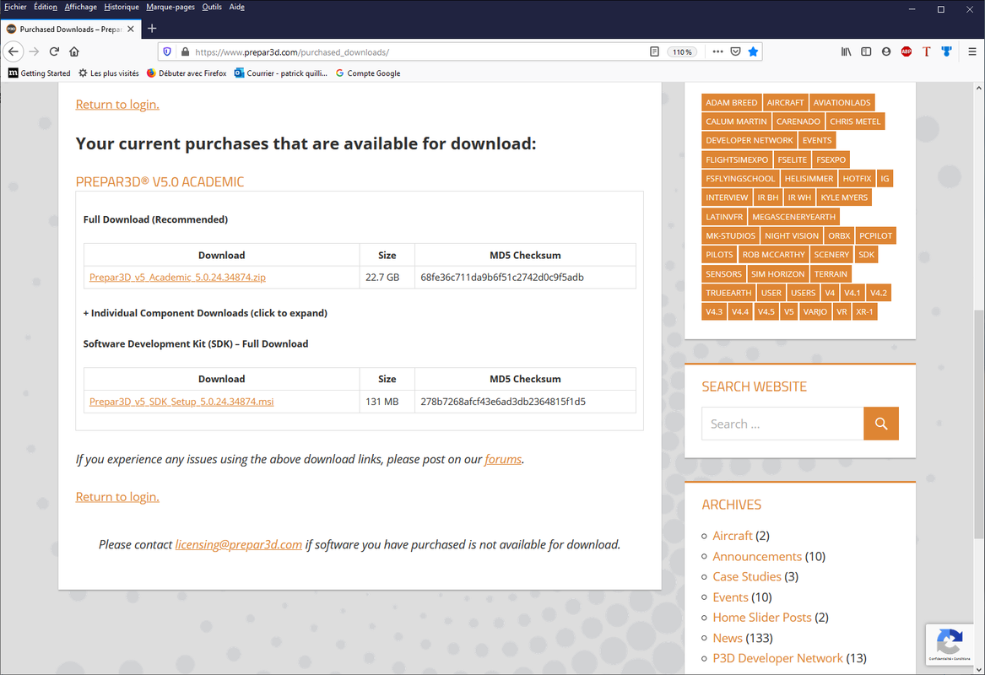Open the Case Studies archive category
985x675 pixels.
746,576
